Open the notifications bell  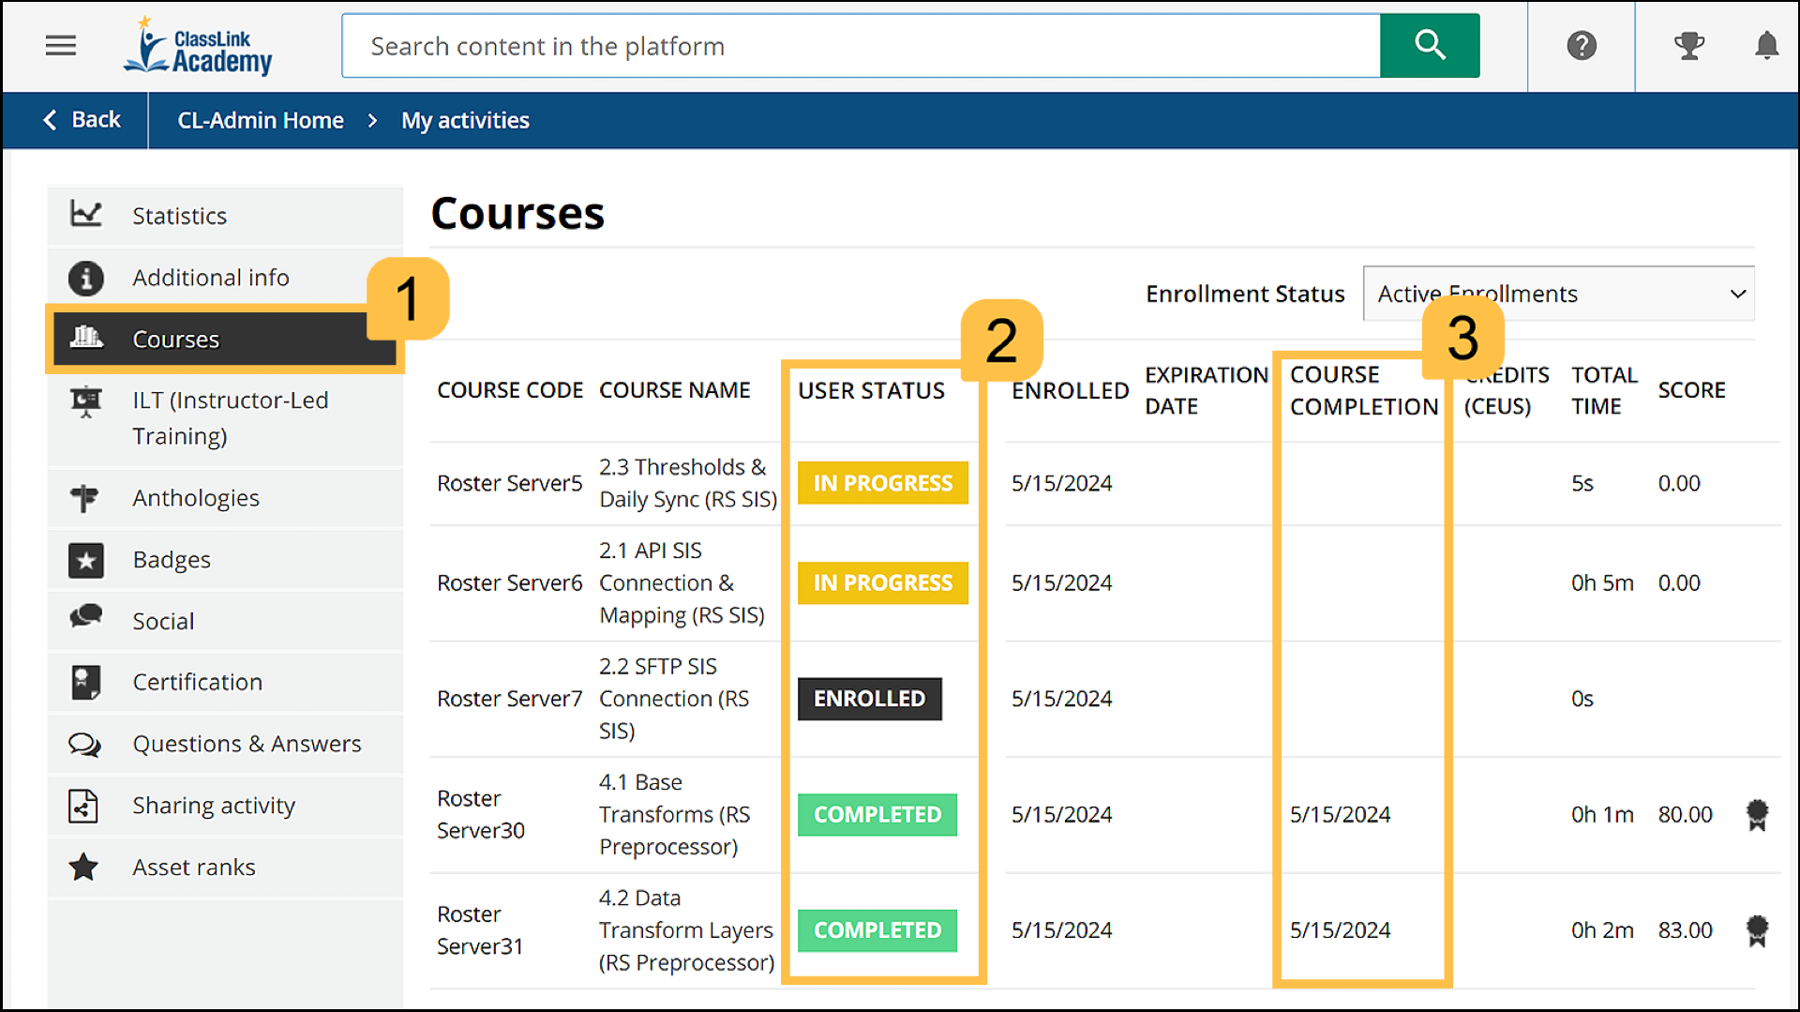pos(1766,45)
